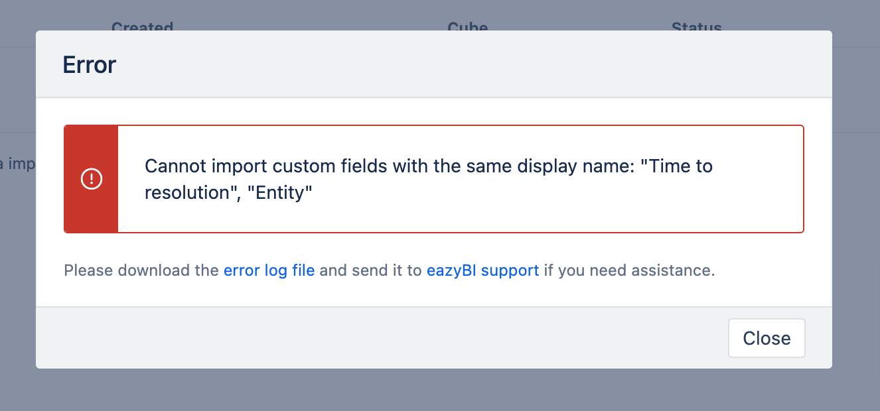This screenshot has width=880, height=411.
Task: Select the Cube column header behind dialog
Action: (x=468, y=28)
